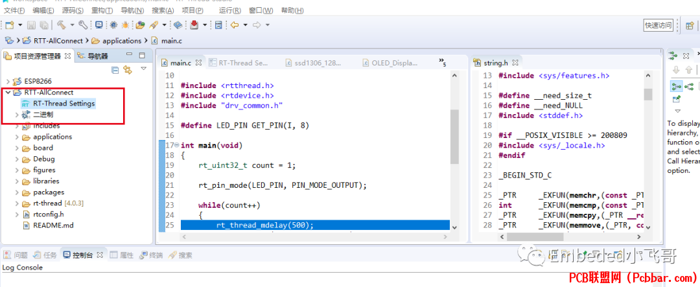Click the wrench SDK manager icon
Viewport: 700px width, 287px height.
tap(83, 25)
